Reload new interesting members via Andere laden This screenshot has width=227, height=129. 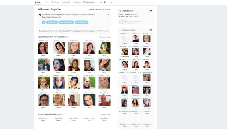point(106,37)
